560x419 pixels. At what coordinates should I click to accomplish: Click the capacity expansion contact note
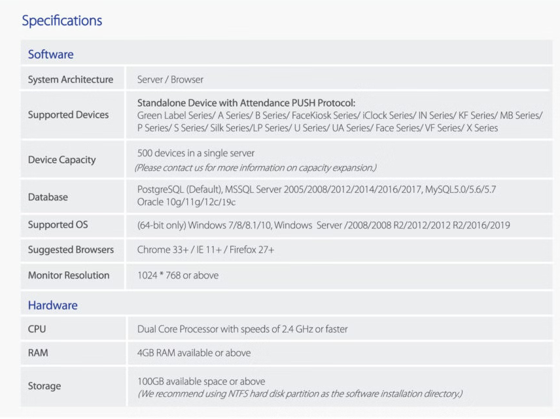tap(255, 167)
